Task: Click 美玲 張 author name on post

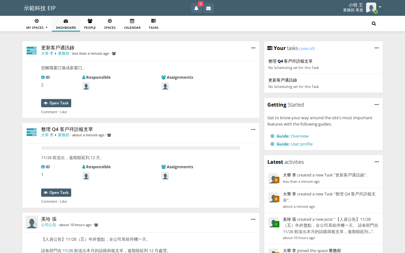Action: (x=49, y=219)
